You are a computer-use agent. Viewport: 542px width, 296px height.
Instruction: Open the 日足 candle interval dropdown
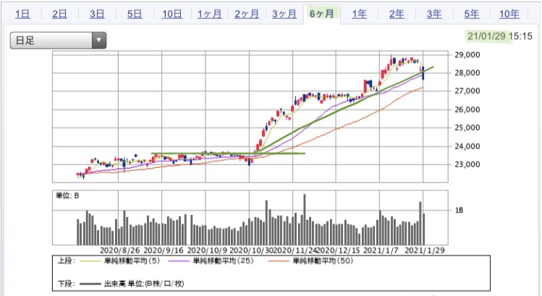tap(58, 41)
